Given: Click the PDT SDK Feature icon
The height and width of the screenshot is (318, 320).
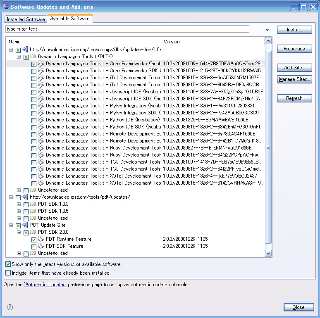Looking at the screenshot, I should [41, 246].
